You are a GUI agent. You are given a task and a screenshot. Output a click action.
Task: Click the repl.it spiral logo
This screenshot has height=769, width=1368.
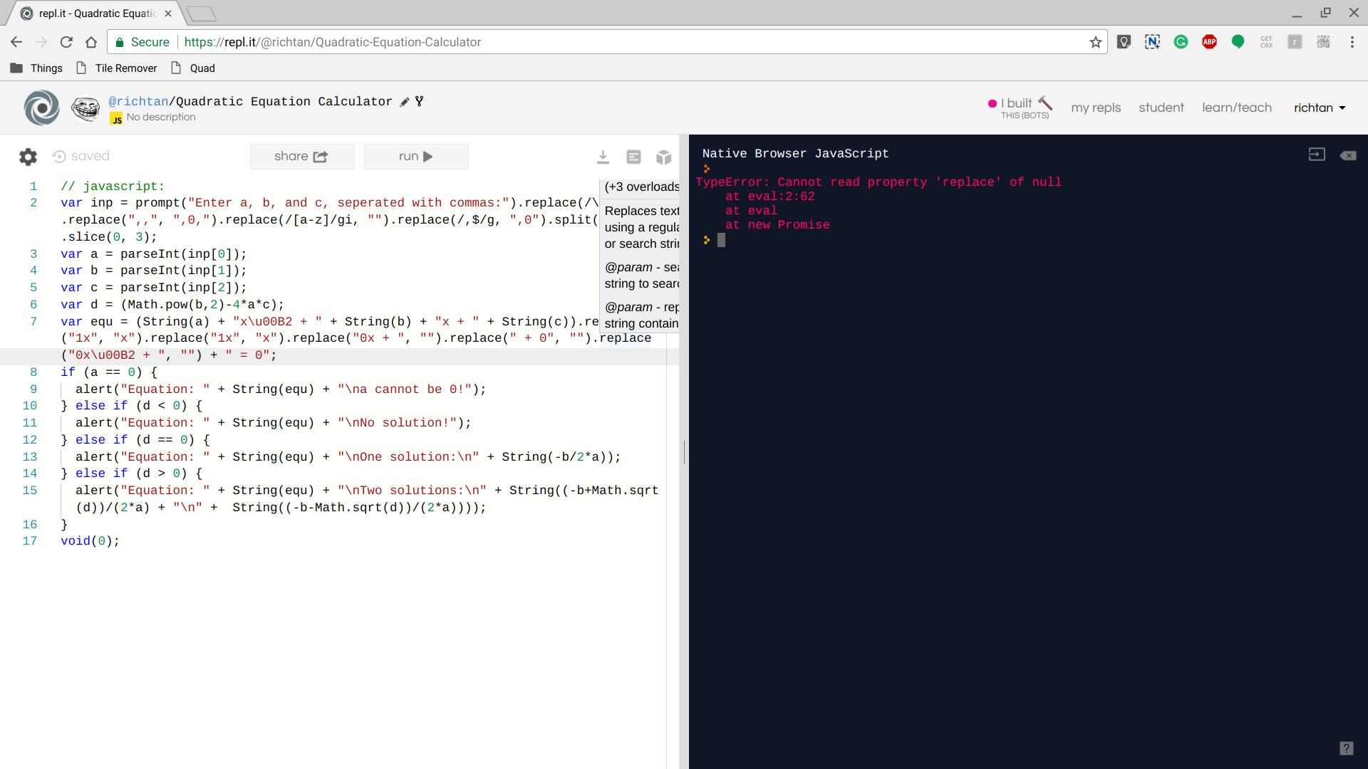pos(41,108)
